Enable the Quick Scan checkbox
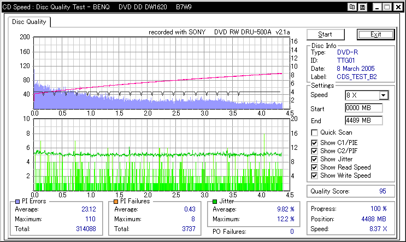 pyautogui.click(x=314, y=132)
